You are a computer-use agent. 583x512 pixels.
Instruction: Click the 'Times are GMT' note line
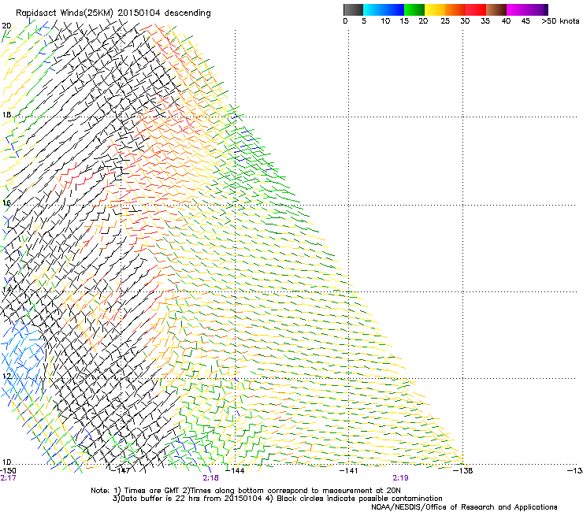tap(245, 491)
